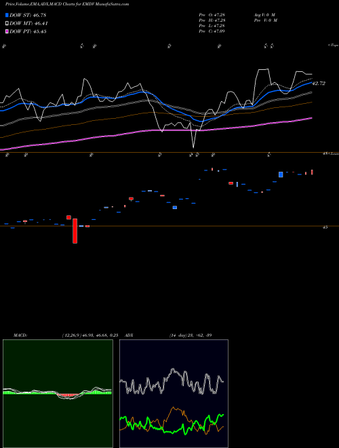
Task: Click the 'Pre H: 47.28' high value
Action: coord(212,20)
